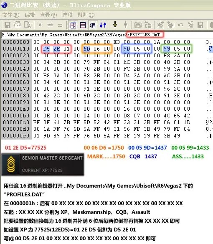Click the reload file icon

coord(190,25)
